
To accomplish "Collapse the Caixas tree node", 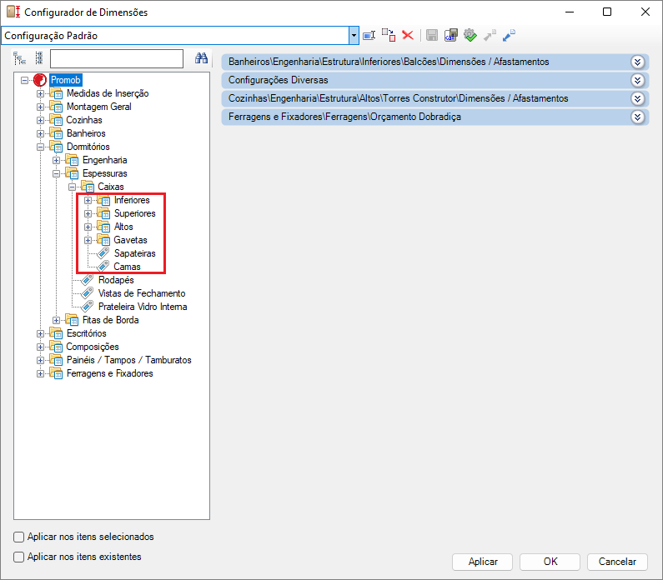I will (73, 187).
